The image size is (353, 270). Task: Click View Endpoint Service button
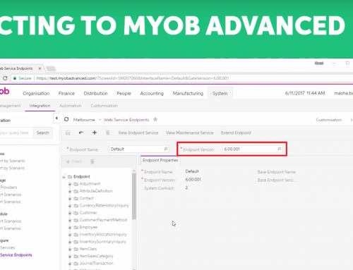coord(138,133)
